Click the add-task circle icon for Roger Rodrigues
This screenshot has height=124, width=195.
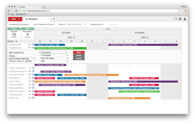pyautogui.click(x=33, y=68)
